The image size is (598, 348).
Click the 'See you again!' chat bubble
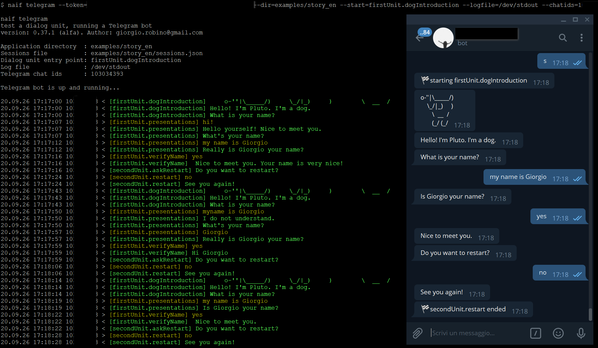[452, 292]
